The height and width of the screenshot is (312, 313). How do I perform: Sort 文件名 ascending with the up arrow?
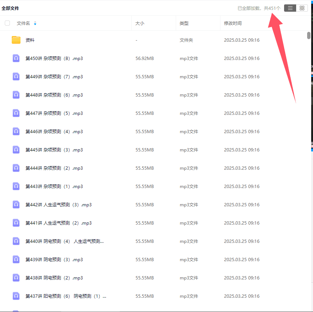[35, 22]
